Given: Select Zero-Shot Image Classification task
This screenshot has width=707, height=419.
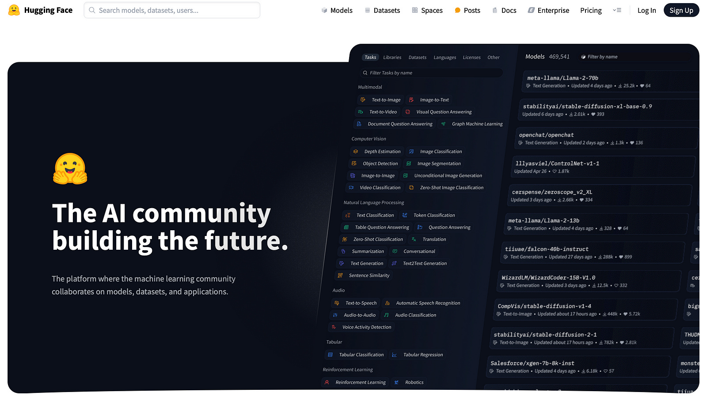Looking at the screenshot, I should click(446, 188).
